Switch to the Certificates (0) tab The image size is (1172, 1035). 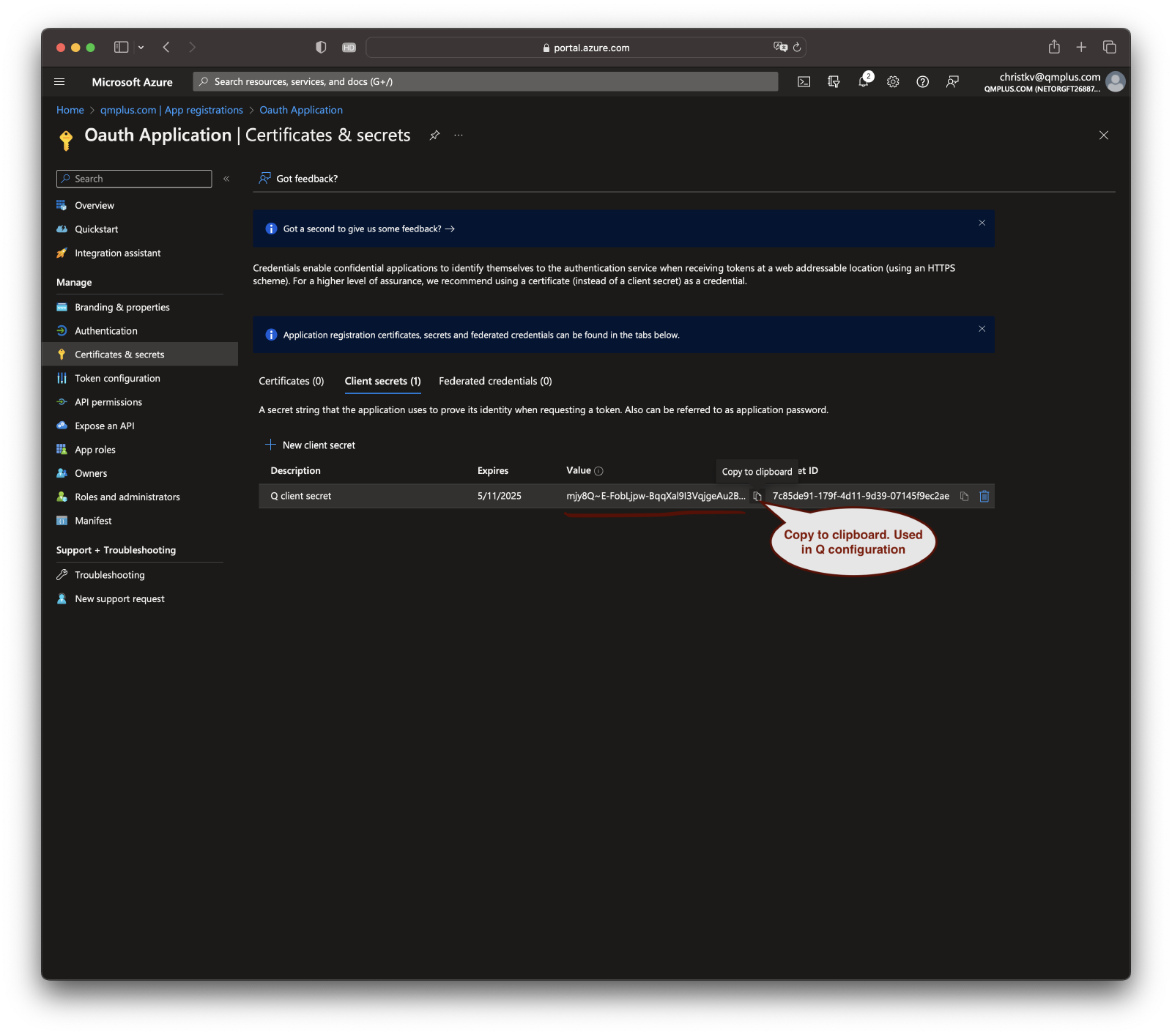[x=291, y=381]
